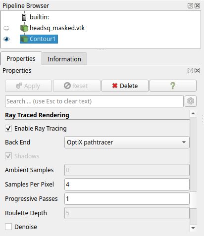Open advanced properties gear icon
This screenshot has height=236, width=204.
pos(191,101)
